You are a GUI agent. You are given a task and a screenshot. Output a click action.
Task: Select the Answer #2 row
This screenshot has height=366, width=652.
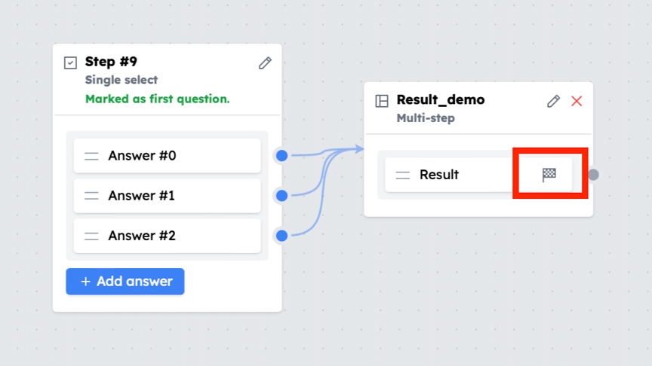click(168, 236)
